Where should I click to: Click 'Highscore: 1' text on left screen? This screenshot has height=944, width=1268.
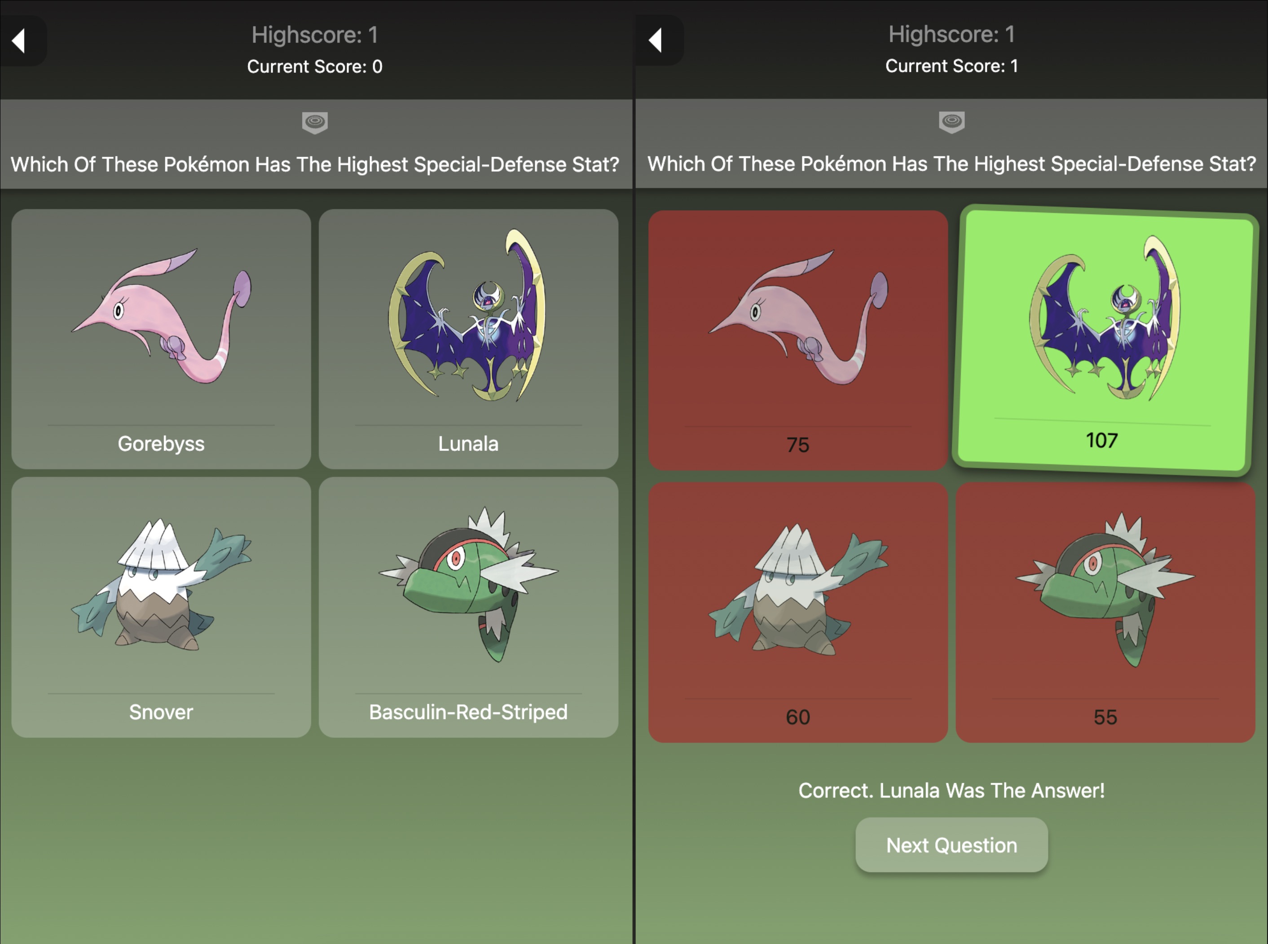coord(315,35)
